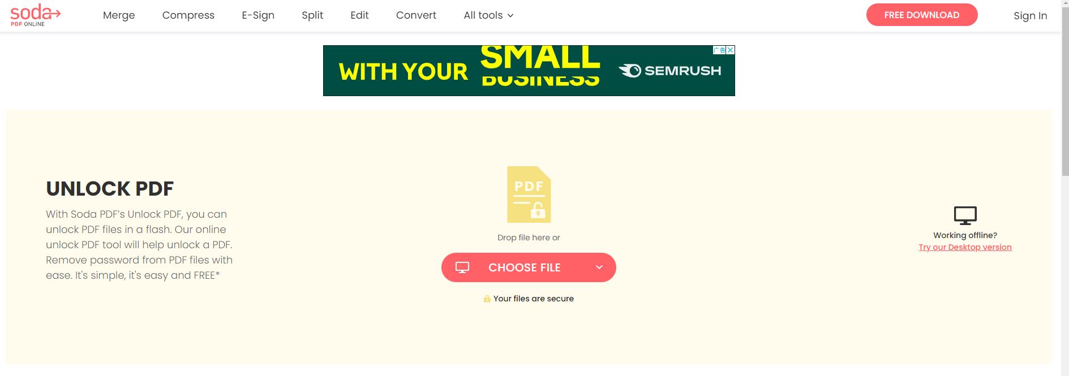The height and width of the screenshot is (376, 1069).
Task: Click the padlock icon beside Your files are secure
Action: tap(487, 299)
